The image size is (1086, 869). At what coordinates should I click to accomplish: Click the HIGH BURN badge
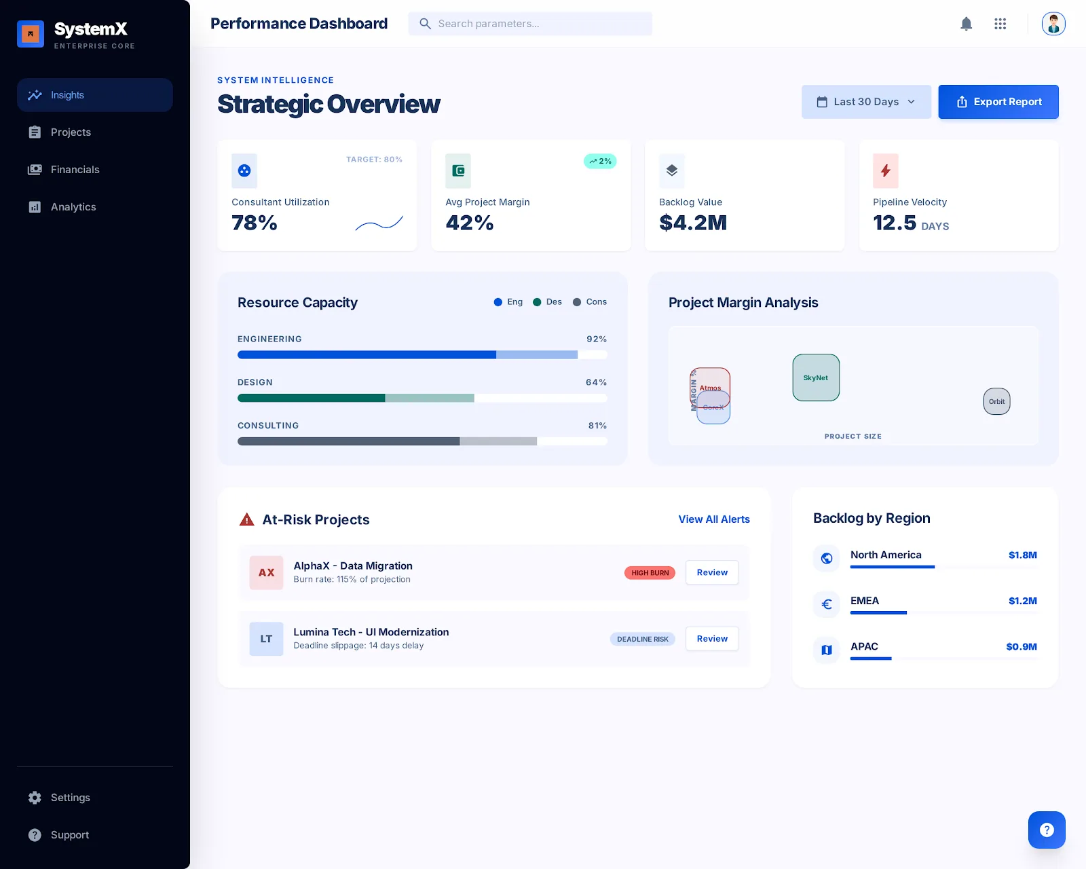[650, 573]
